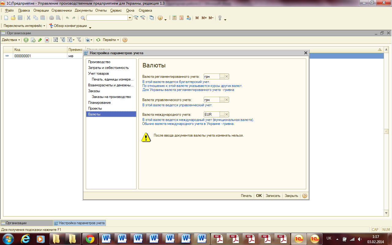
Task: Clear the Валюта управленческого учета field
Action: [x=227, y=100]
